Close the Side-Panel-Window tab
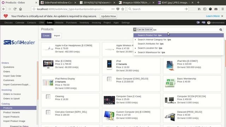The height and width of the screenshot is (127, 226). pyautogui.click(x=75, y=2)
